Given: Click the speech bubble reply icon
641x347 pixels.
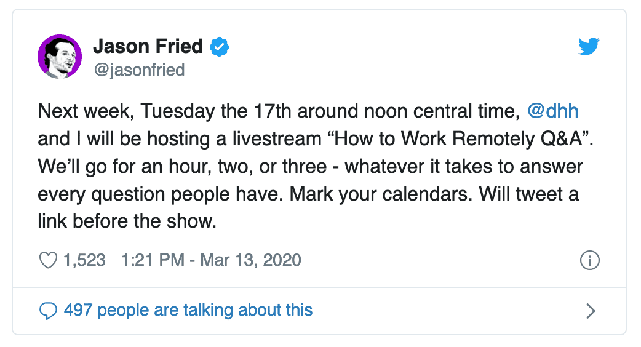Looking at the screenshot, I should pos(48,311).
